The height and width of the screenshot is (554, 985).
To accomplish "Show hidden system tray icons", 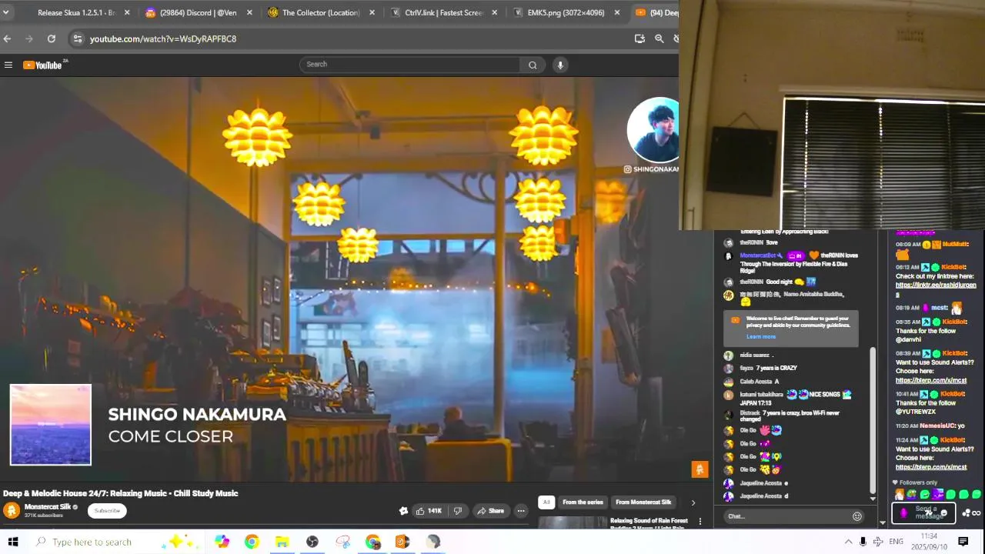I will 849,542.
